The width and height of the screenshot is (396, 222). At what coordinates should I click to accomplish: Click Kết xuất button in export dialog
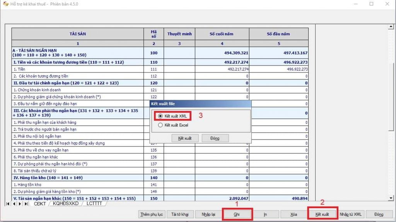[x=185, y=138]
